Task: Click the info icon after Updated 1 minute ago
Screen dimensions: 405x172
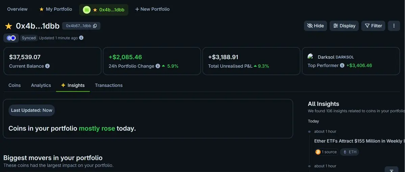Action: pyautogui.click(x=81, y=38)
